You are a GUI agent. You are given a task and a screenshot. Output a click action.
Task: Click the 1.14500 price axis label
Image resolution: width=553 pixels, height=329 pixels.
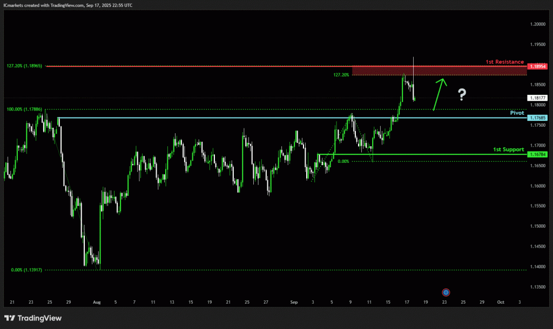coord(538,246)
